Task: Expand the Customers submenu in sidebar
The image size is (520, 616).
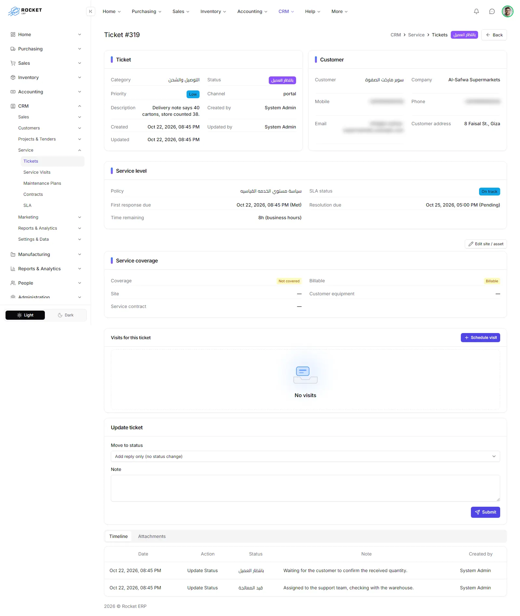Action: click(x=49, y=128)
